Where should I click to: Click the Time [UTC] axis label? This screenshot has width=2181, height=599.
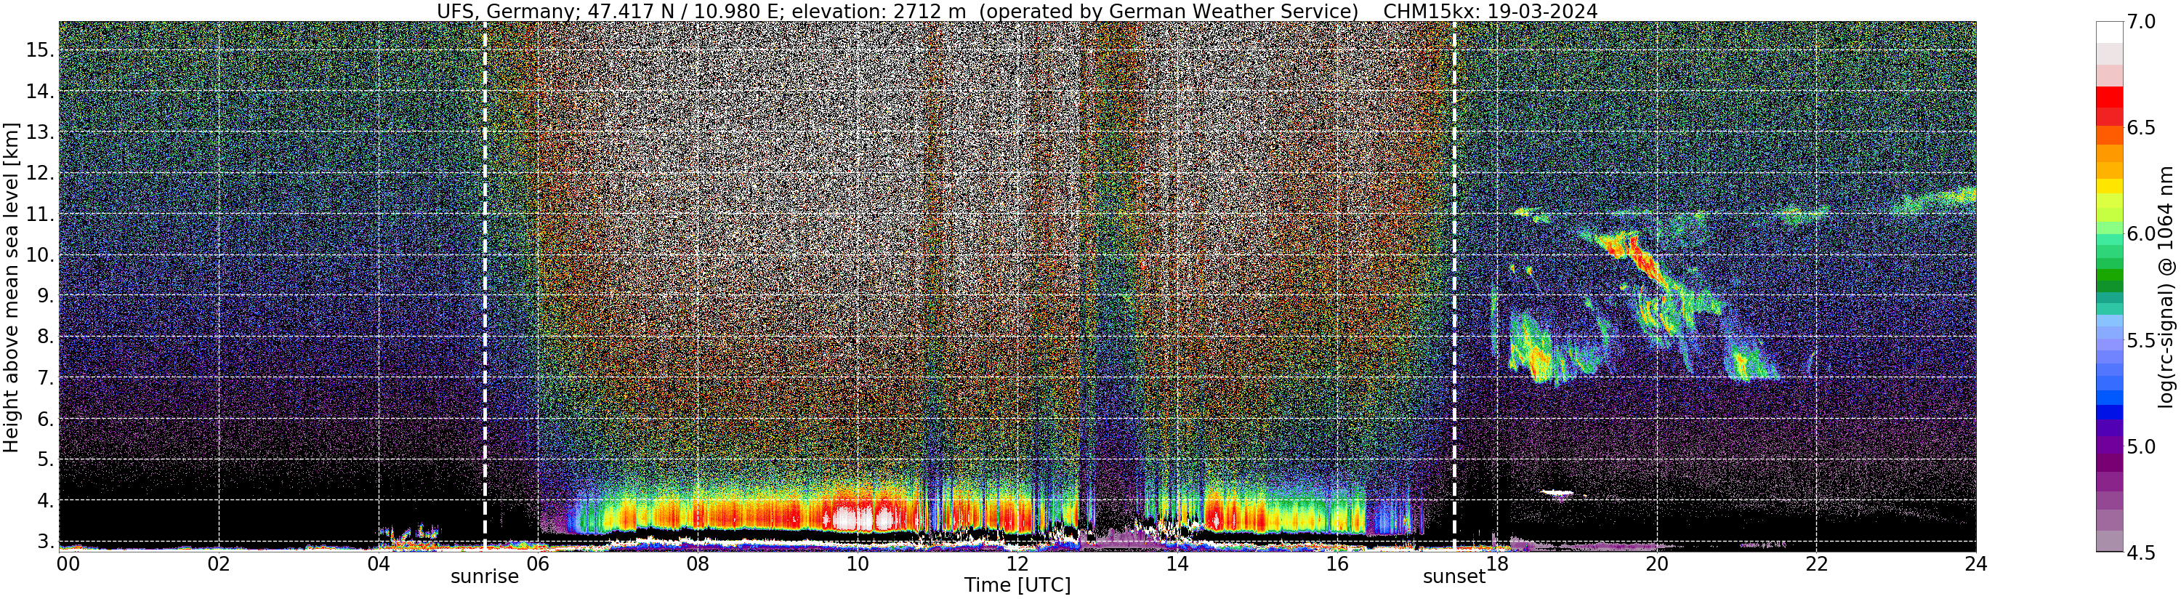1017,585
